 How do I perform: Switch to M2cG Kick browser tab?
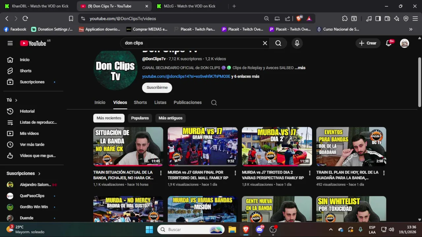(190, 6)
